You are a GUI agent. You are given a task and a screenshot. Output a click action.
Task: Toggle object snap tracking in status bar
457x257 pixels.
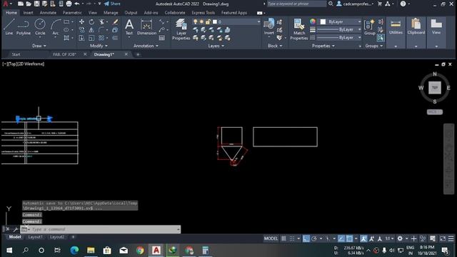(341, 238)
